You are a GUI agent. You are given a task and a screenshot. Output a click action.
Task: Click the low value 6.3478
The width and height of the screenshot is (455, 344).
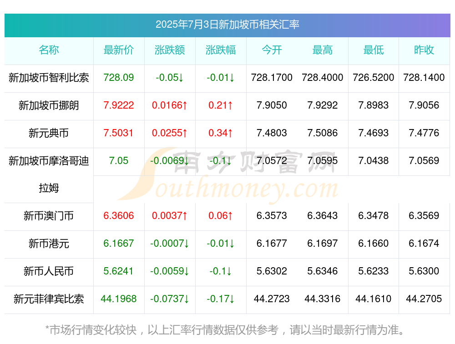(374, 215)
